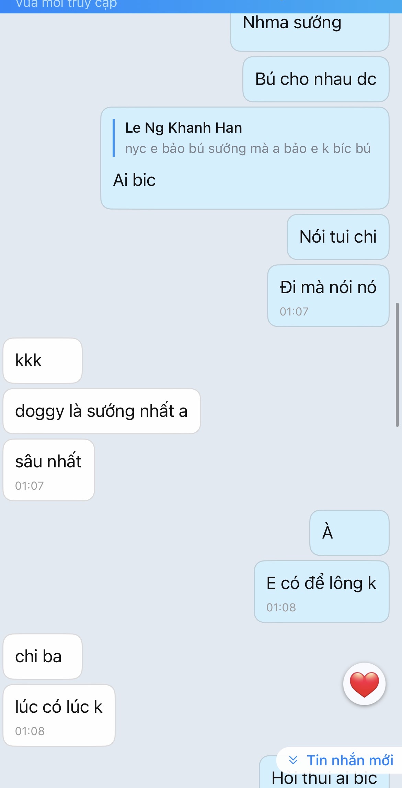Image resolution: width=402 pixels, height=788 pixels.
Task: Click the vertical chat scrollbar handle
Action: click(x=398, y=365)
